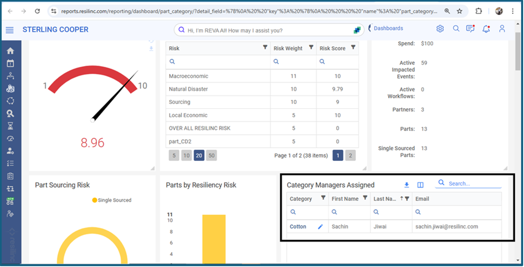Screen dimensions: 524x267
Task: Open the clipboard sidebar icon
Action: point(11,176)
